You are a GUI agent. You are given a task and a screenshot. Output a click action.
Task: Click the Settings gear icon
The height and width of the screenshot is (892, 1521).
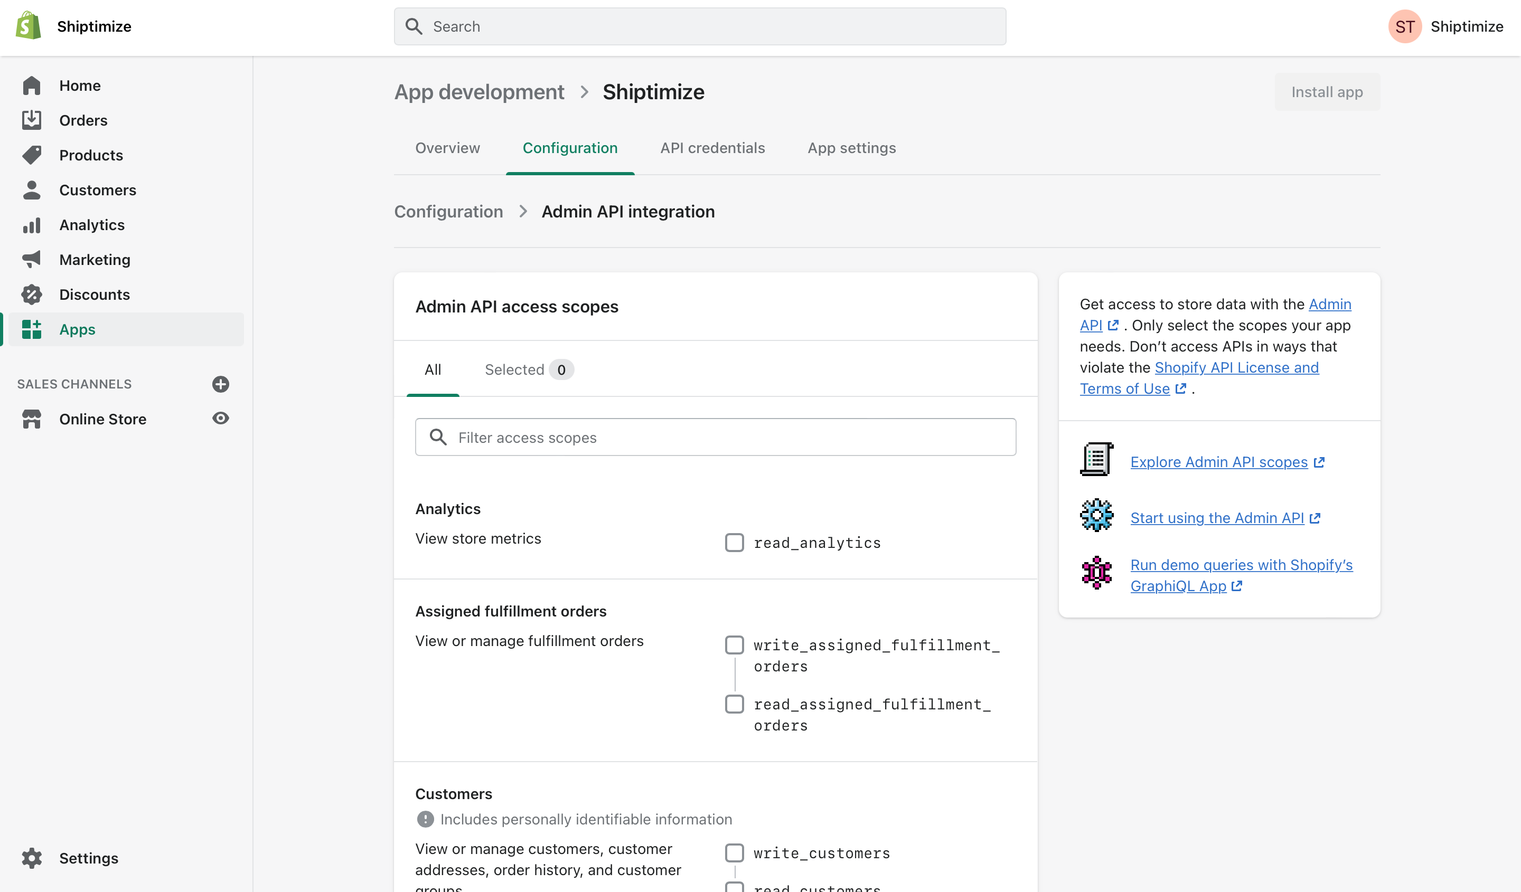point(31,858)
